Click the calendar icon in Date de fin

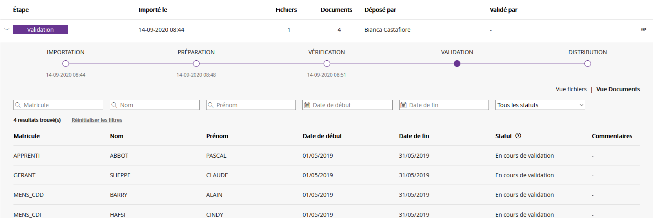coord(404,105)
